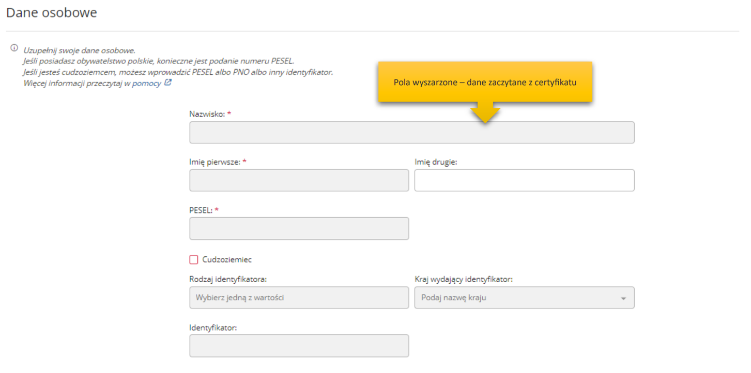The width and height of the screenshot is (751, 373).
Task: Click the Imię drugie label
Action: [436, 162]
